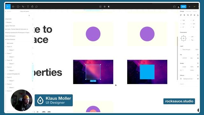Toggle Fill visibility eye icon
This screenshot has width=204, height=115.
click(x=198, y=58)
